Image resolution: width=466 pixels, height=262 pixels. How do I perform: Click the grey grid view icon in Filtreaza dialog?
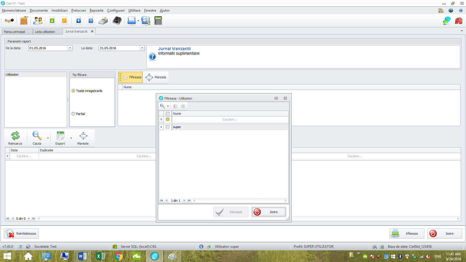tap(183, 106)
